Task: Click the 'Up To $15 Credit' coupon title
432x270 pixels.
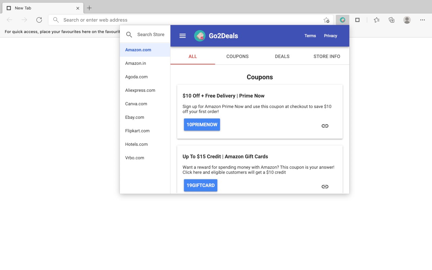Action: point(225,157)
